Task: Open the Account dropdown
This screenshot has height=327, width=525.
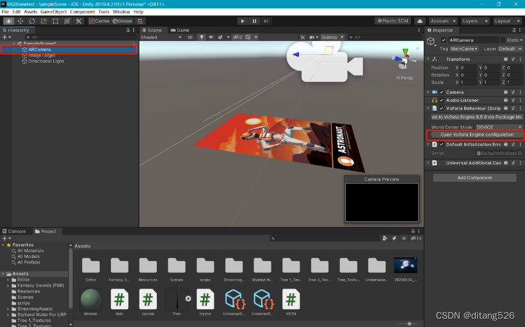Action: 443,20
